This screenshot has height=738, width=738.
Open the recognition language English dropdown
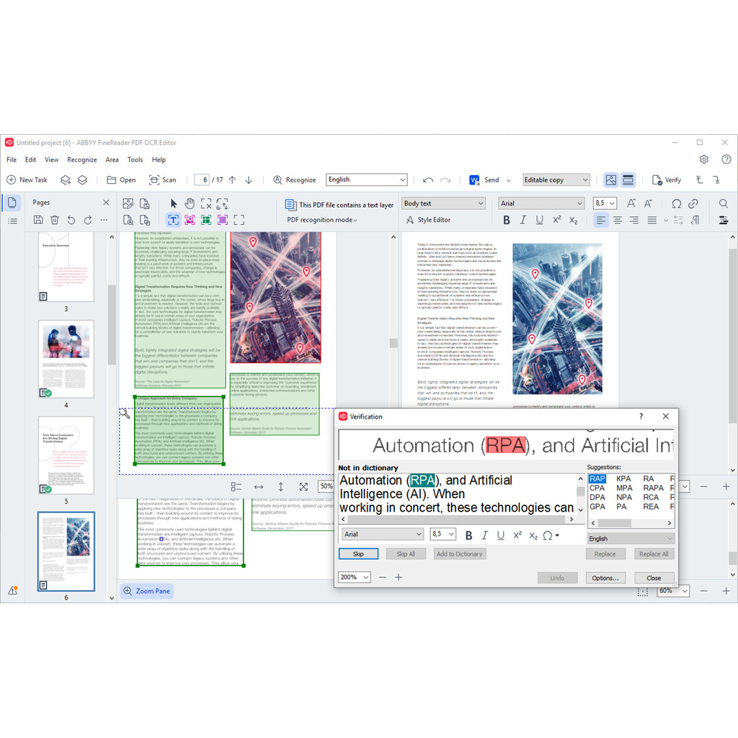click(367, 180)
